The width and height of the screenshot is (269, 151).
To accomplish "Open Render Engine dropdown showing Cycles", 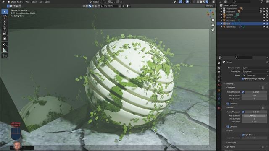I will point(255,68).
